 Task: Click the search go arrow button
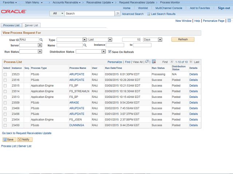(117, 13)
